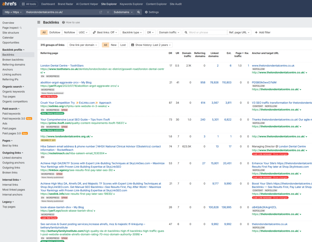Open target URL in new tab icon

coord(101,12)
